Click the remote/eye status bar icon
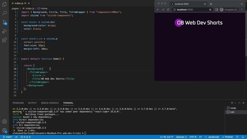Image resolution: width=247 pixels, height=139 pixels. (16, 137)
